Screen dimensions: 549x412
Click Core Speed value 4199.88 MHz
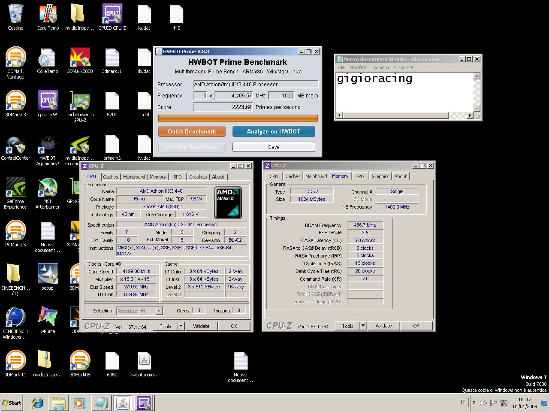136,272
